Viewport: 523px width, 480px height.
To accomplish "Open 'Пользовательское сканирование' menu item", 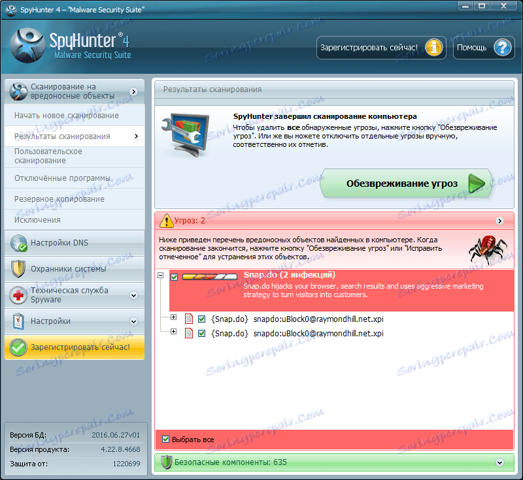I will coord(75,156).
